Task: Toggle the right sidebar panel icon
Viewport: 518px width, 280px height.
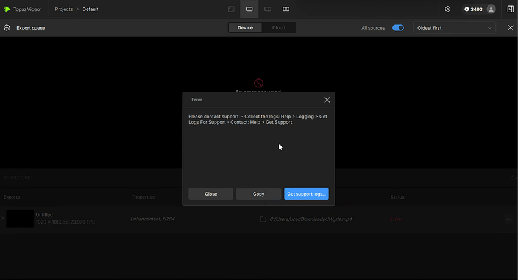Action: coord(510,9)
